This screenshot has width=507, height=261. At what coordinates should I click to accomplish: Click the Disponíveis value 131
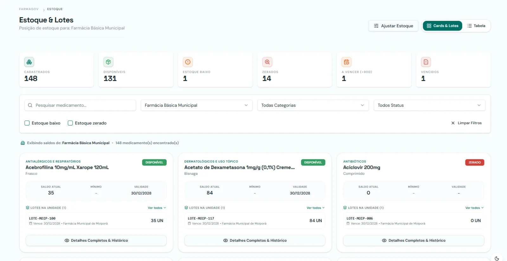(110, 78)
